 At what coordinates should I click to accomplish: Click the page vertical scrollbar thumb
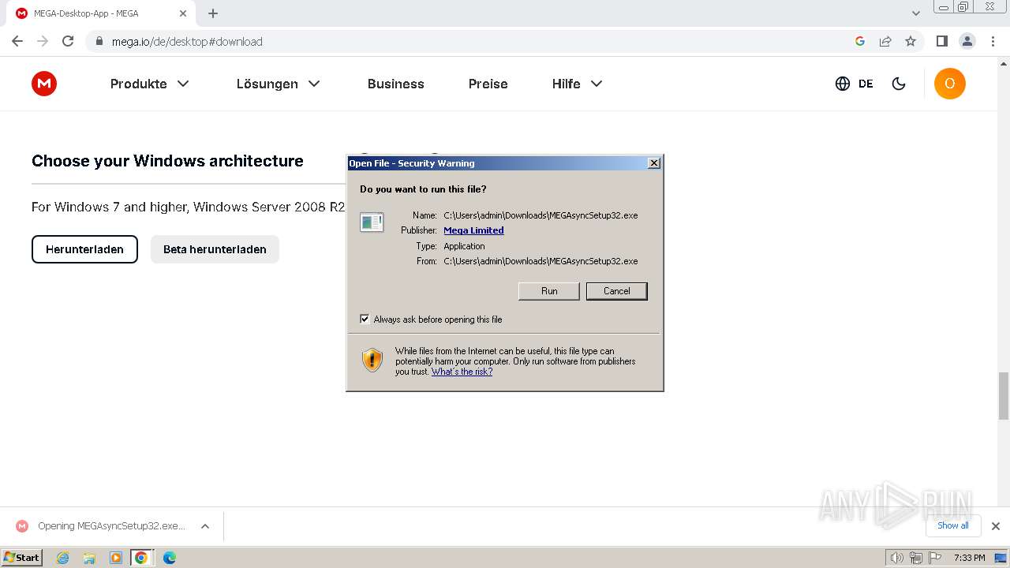[1003, 396]
